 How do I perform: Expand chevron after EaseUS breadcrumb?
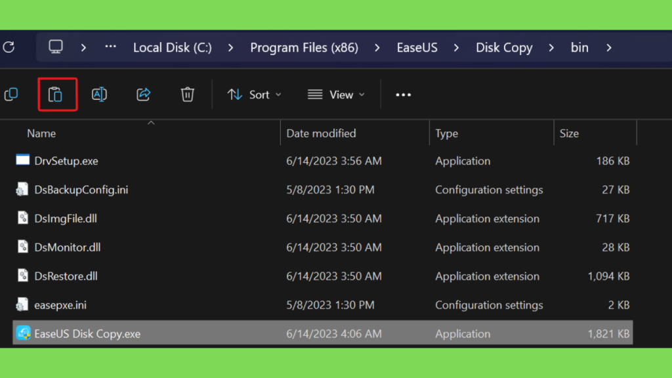[x=457, y=47]
